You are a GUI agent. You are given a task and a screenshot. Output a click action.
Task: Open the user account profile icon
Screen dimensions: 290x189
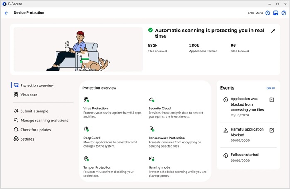click(268, 13)
